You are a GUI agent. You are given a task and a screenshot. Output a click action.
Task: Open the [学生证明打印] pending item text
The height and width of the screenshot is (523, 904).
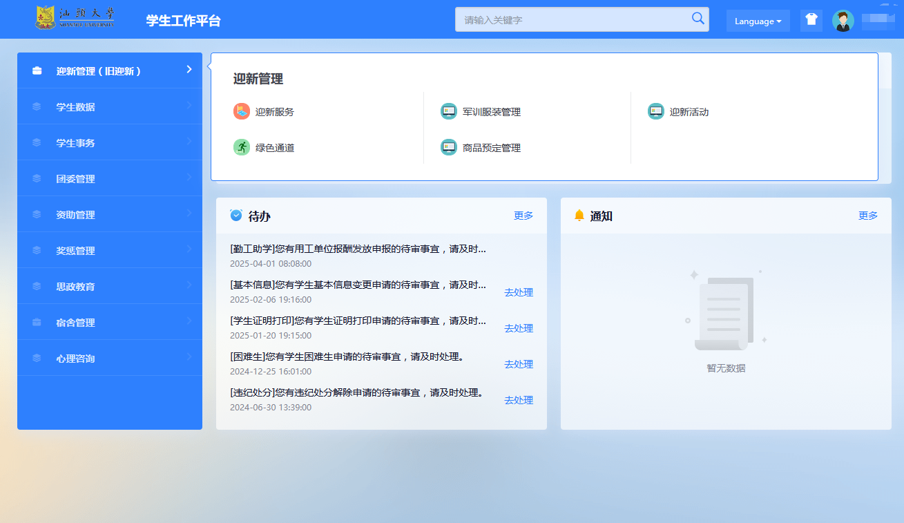click(358, 321)
